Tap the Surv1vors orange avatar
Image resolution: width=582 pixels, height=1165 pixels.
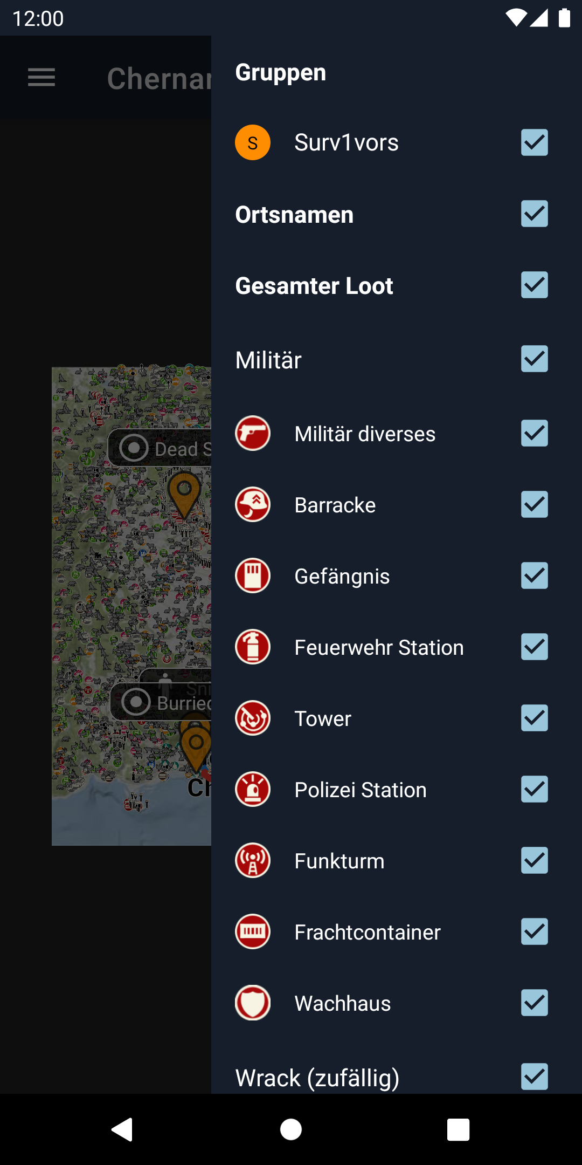point(253,142)
